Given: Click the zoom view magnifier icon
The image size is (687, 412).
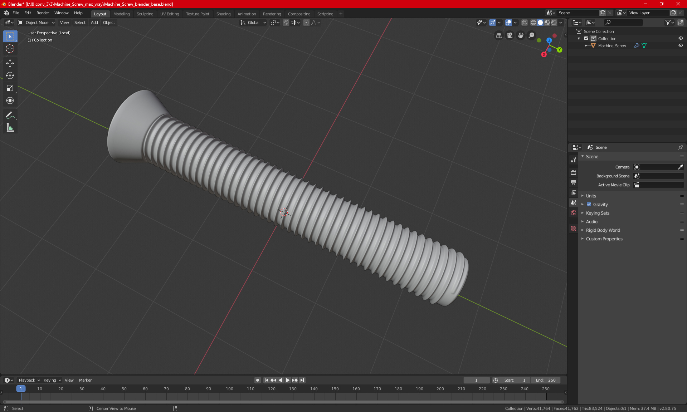Looking at the screenshot, I should [532, 35].
